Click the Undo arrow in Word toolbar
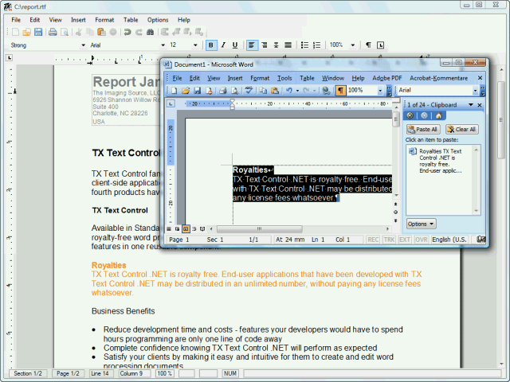 pos(288,91)
